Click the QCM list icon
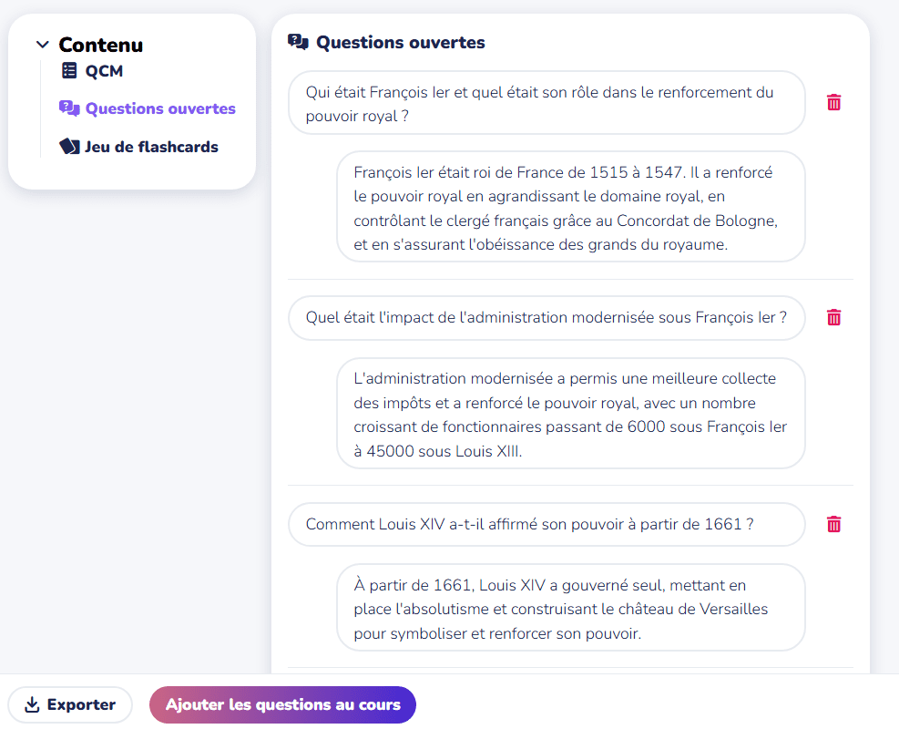This screenshot has height=729, width=899. [69, 70]
